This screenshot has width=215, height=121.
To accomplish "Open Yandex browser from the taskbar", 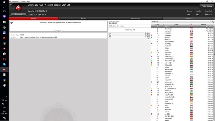I will pos(4,54).
